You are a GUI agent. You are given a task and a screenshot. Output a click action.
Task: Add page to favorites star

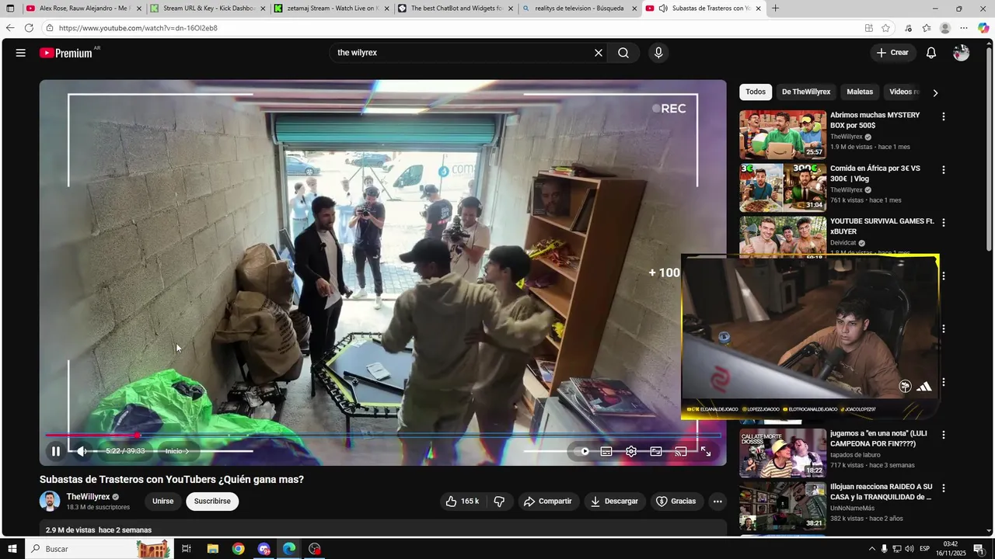(885, 28)
